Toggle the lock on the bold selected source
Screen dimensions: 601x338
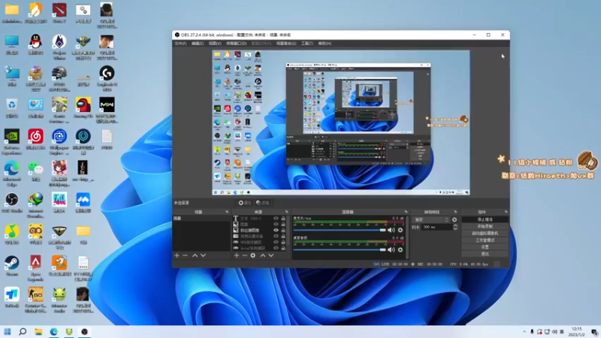[283, 231]
